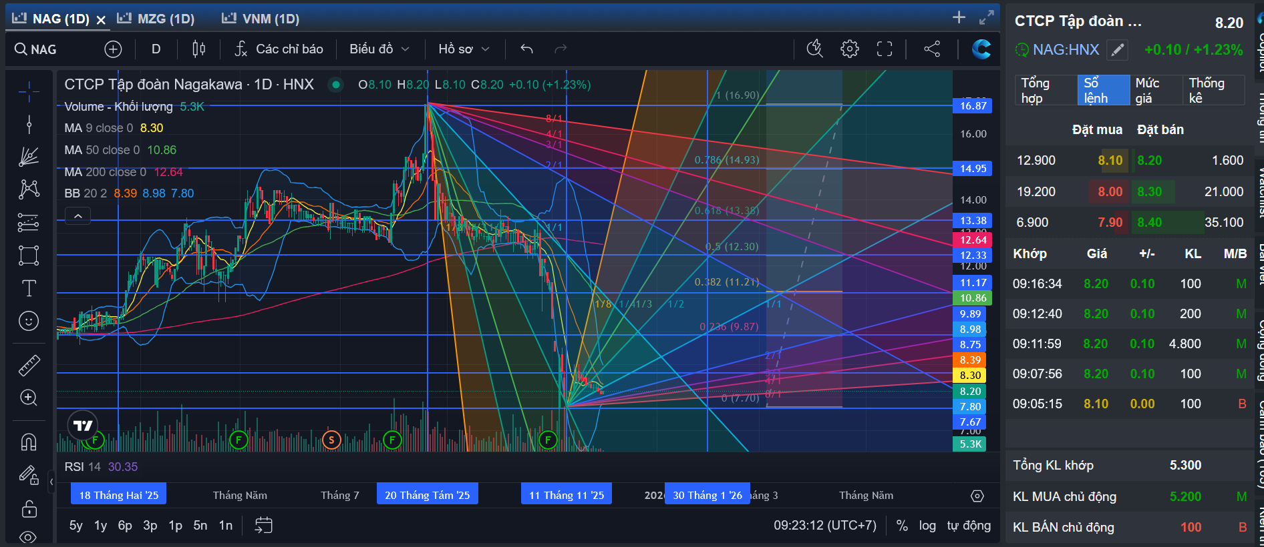Open time axis settings gear
1264x547 pixels.
[x=977, y=496]
